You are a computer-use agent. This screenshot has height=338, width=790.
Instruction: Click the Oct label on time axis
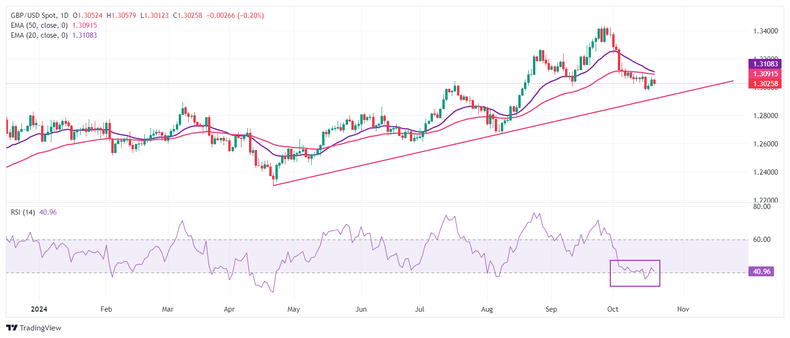613,309
